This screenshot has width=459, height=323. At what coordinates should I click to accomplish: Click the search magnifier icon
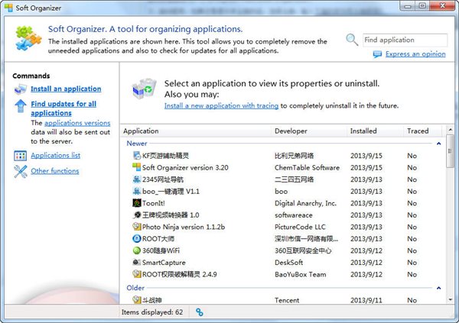[x=351, y=40]
